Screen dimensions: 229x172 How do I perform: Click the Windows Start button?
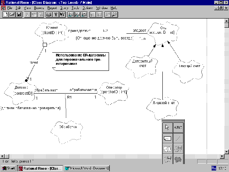[9, 168]
